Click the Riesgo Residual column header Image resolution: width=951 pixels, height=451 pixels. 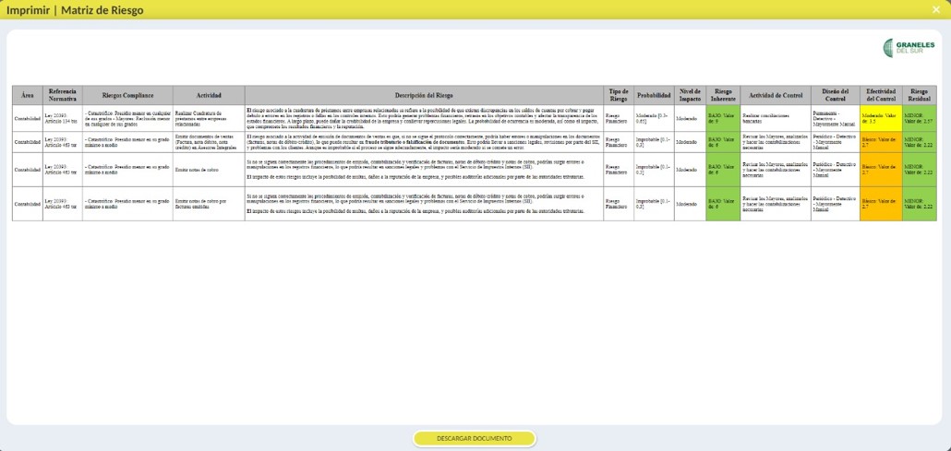coord(919,96)
